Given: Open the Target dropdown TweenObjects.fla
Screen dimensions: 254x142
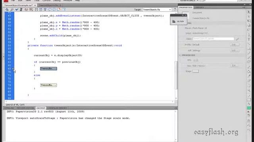Looking at the screenshot, I should point(157,9).
